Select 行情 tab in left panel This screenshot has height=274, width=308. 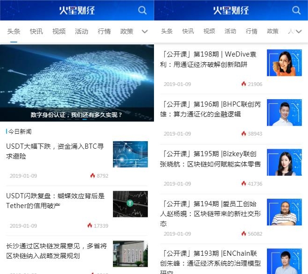click(104, 31)
